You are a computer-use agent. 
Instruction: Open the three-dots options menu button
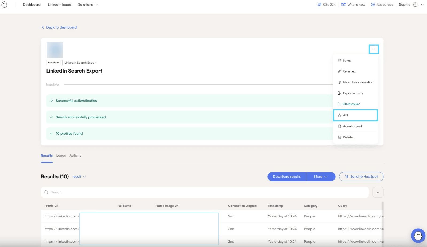coord(374,49)
